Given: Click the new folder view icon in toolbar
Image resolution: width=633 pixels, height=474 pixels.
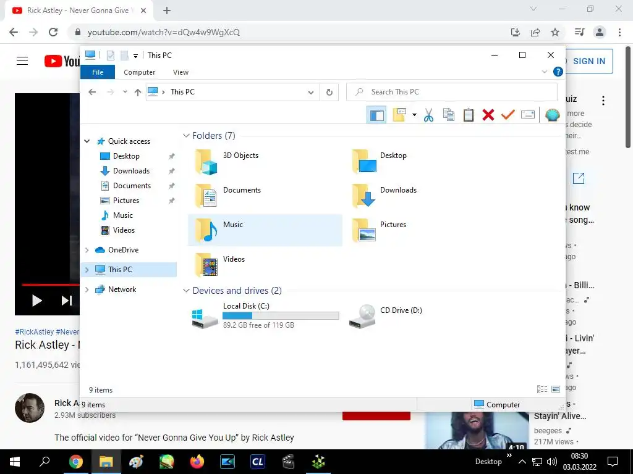Looking at the screenshot, I should coord(399,115).
